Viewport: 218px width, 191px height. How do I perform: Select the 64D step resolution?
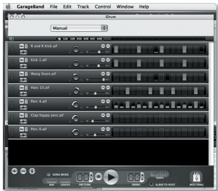click(x=99, y=39)
